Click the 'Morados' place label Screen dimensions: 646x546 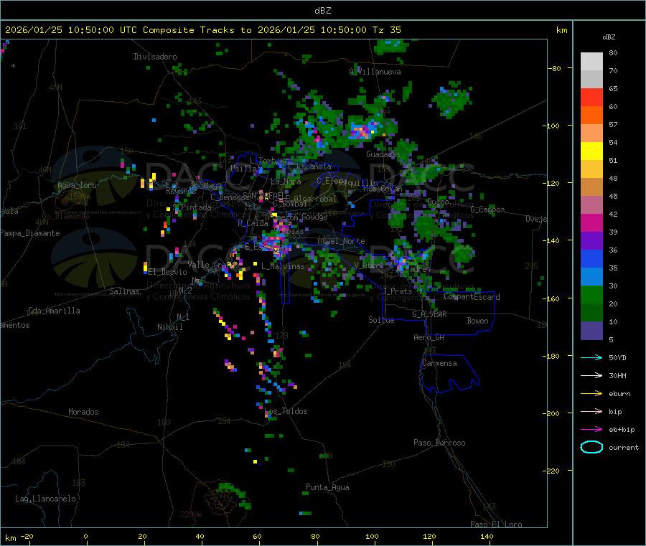(x=83, y=412)
